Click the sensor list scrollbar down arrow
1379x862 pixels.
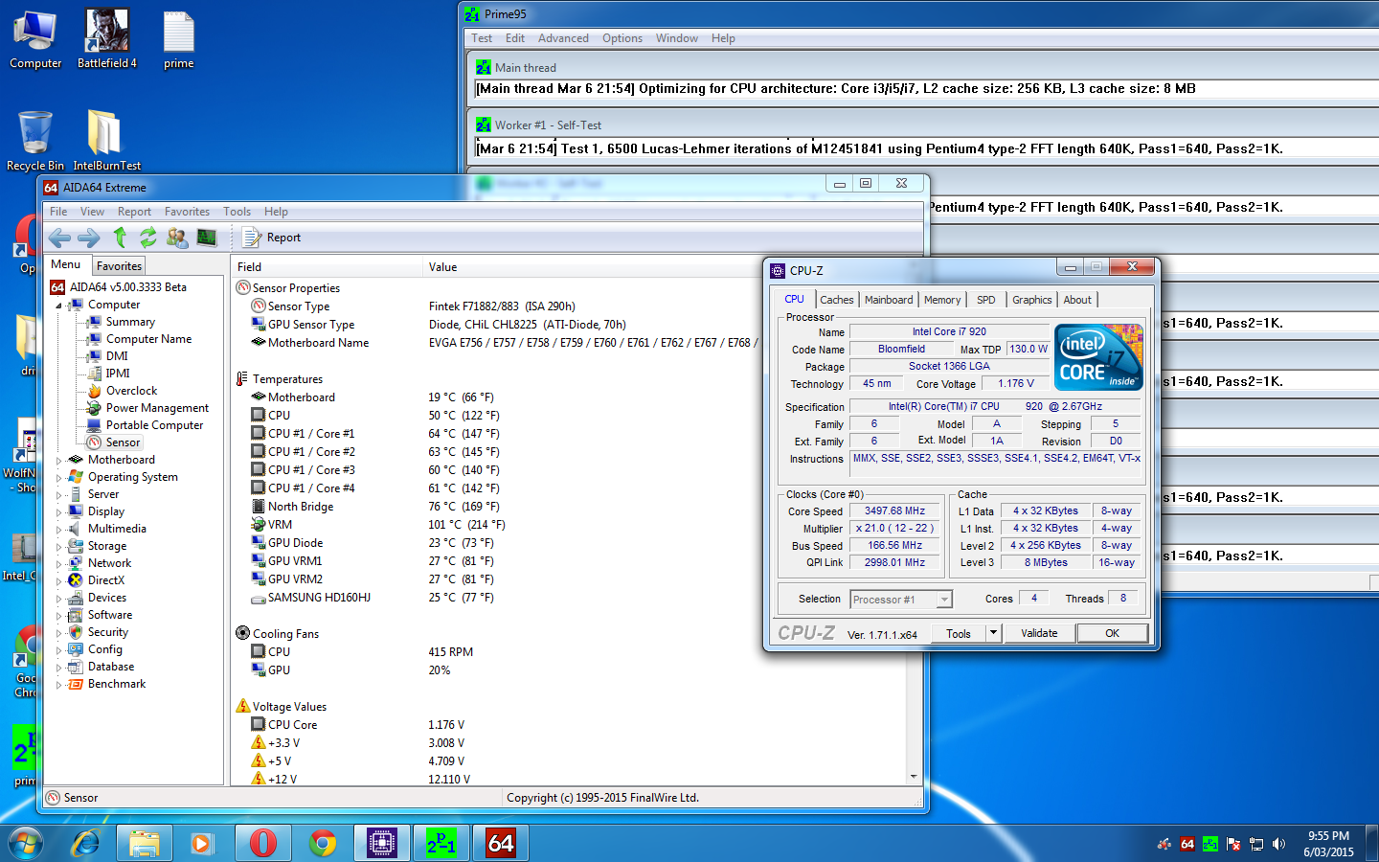pyautogui.click(x=914, y=777)
